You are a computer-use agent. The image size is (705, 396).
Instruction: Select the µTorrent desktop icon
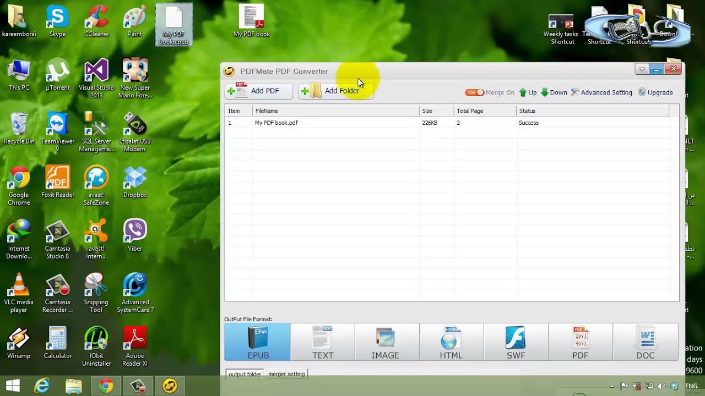point(57,75)
